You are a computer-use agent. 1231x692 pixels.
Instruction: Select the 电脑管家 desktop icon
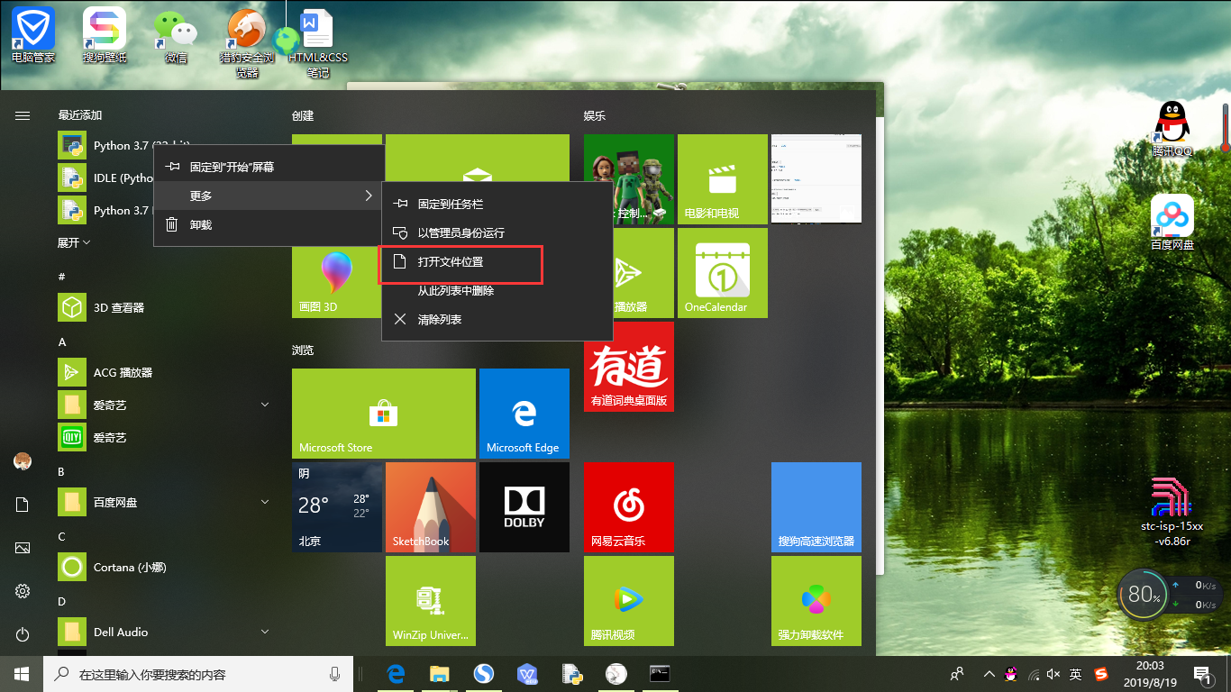click(x=33, y=36)
